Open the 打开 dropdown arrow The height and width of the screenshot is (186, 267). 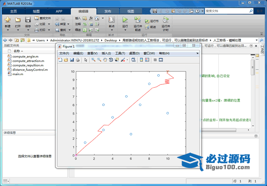tap(18, 30)
